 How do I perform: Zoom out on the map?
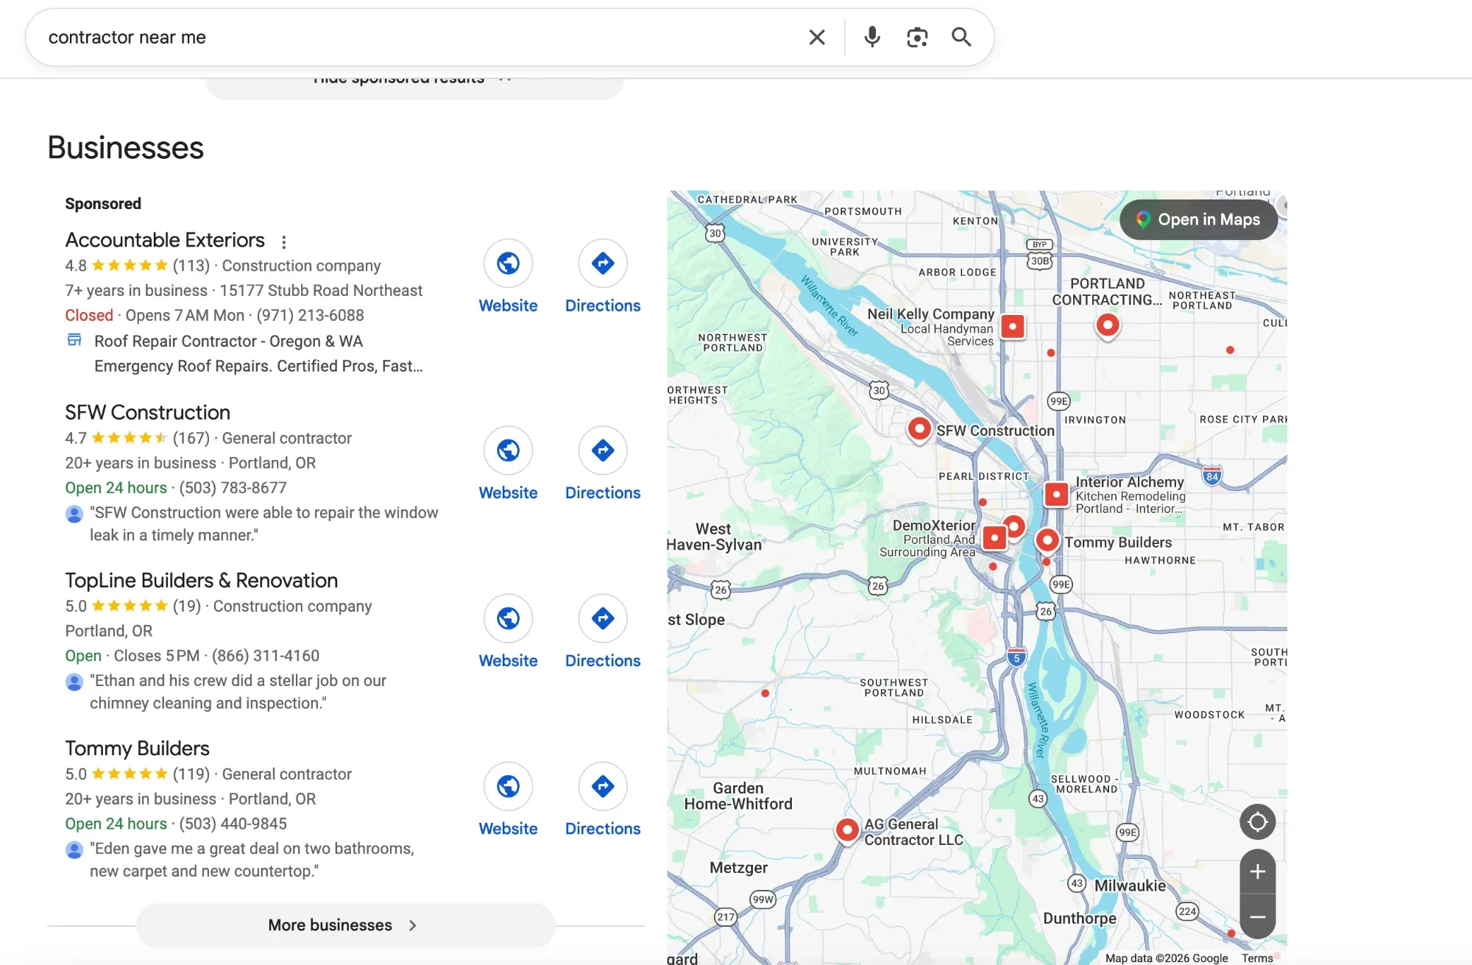[x=1258, y=916]
